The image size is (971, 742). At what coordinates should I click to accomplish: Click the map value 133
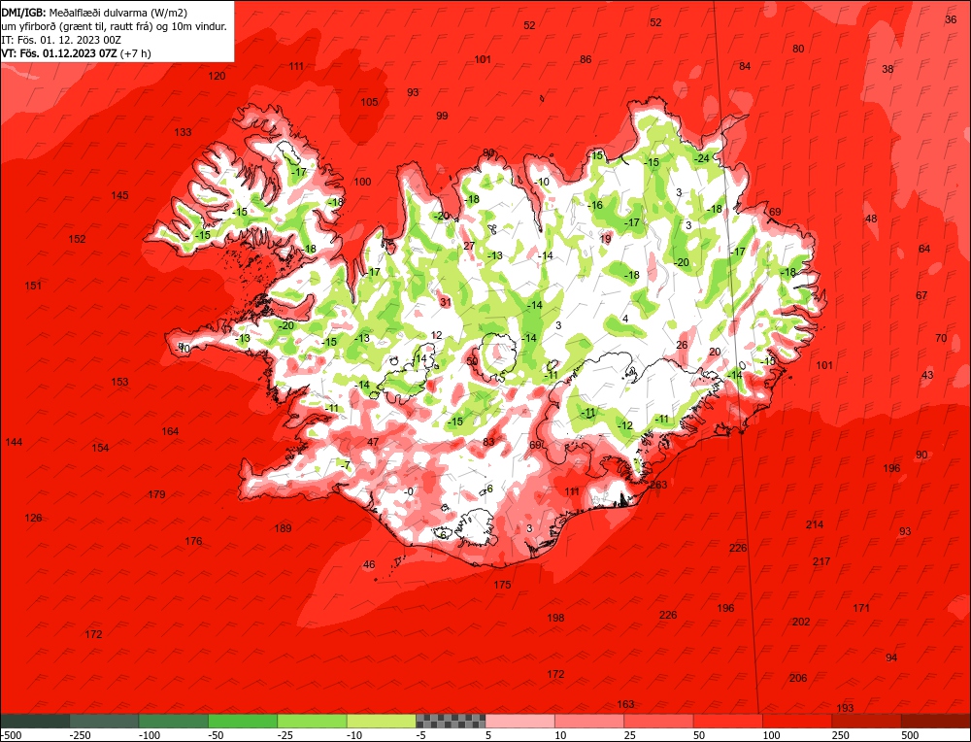pos(183,132)
